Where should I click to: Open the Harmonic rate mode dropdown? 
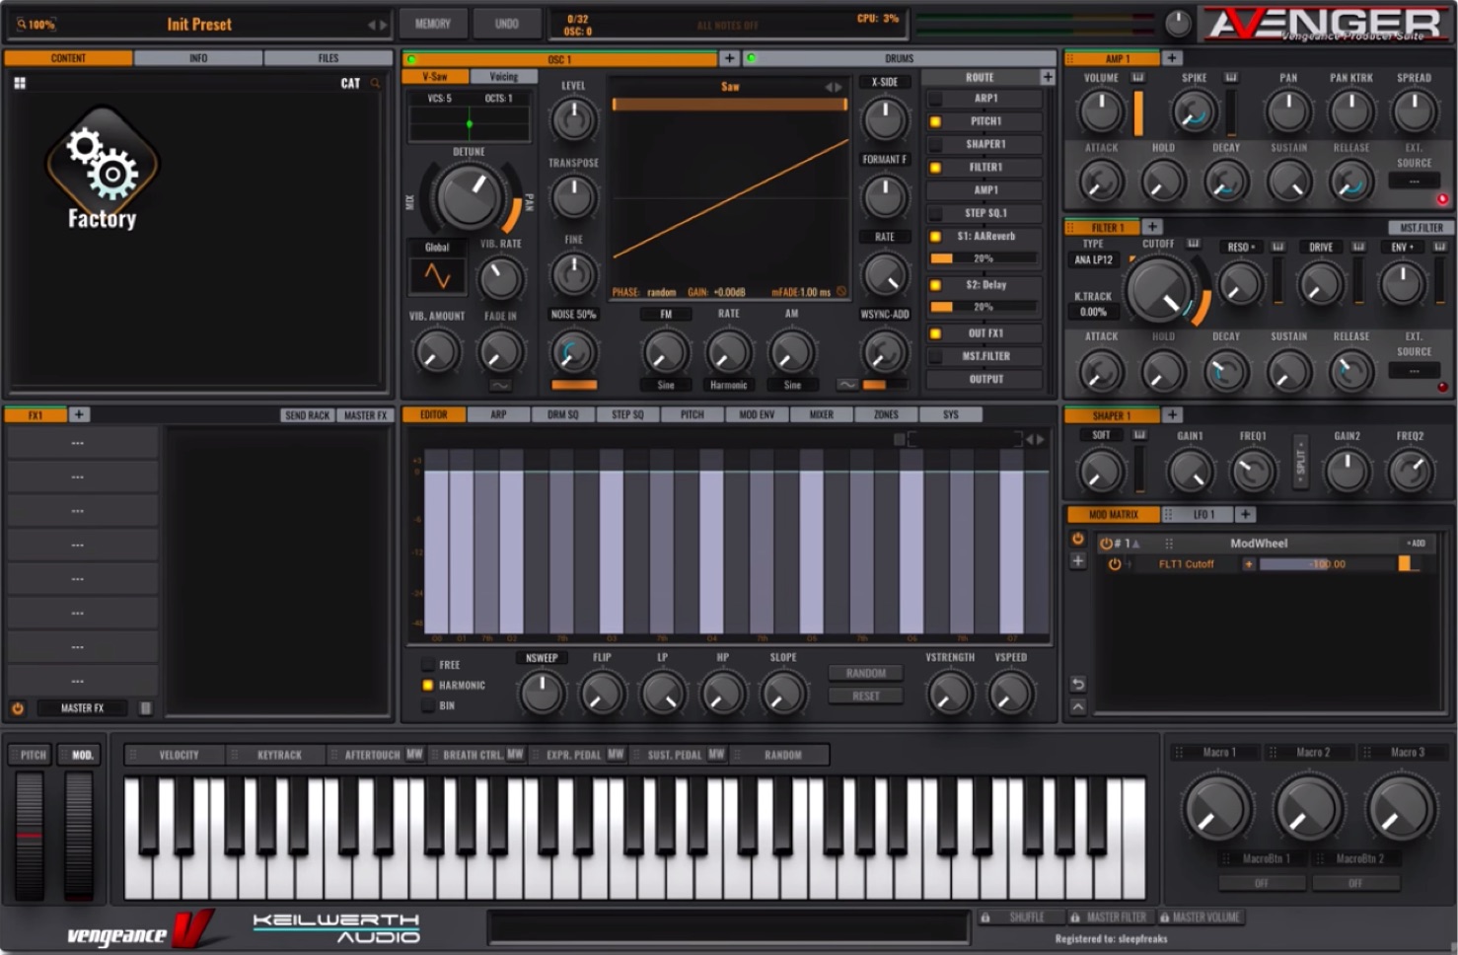(x=728, y=386)
